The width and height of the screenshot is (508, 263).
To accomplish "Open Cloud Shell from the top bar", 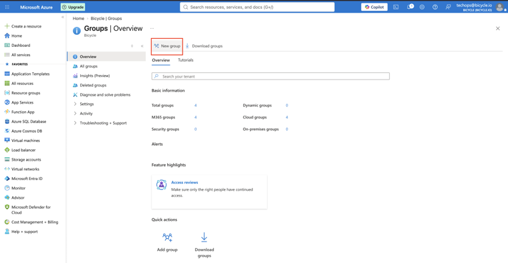I will tap(396, 7).
